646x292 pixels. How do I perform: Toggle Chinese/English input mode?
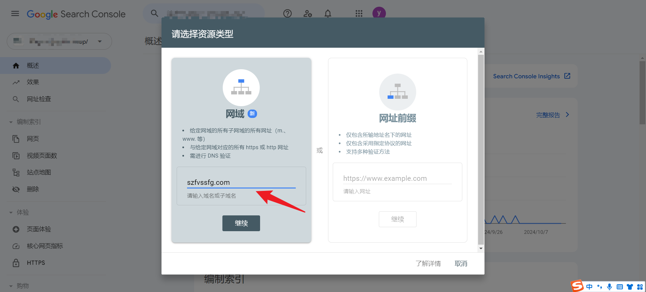coord(589,287)
